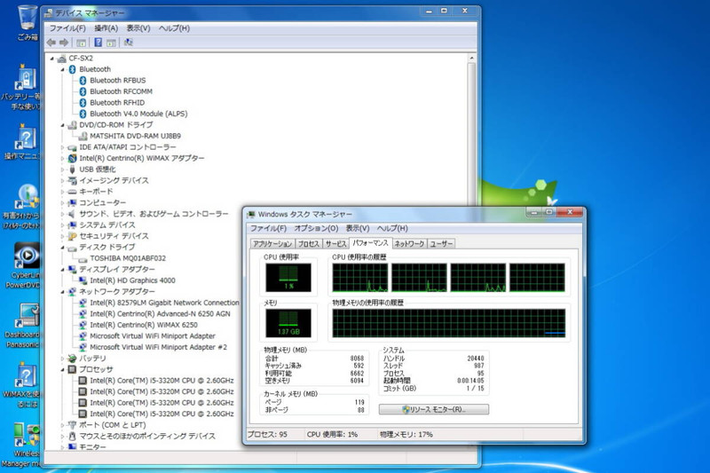Click the blue Help toolbar icon in Device Manager
The height and width of the screenshot is (473, 710).
click(x=98, y=43)
